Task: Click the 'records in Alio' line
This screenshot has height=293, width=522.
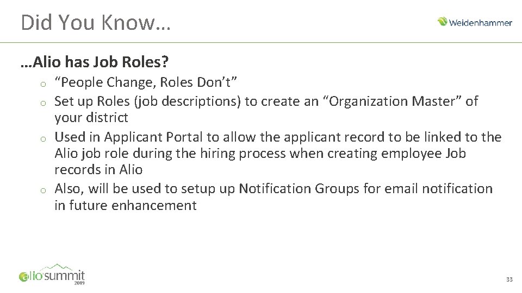Action: (98, 170)
